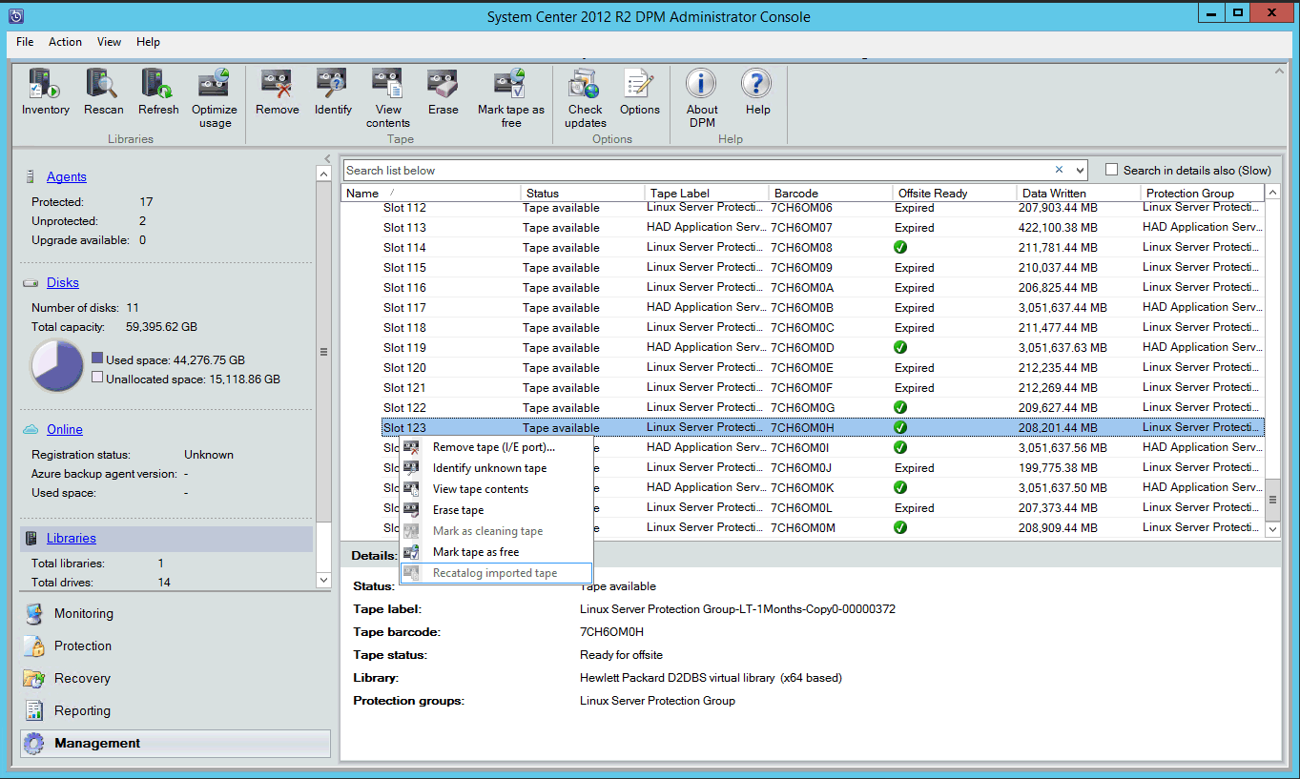Collapse the left navigation pane arrow

tap(327, 159)
